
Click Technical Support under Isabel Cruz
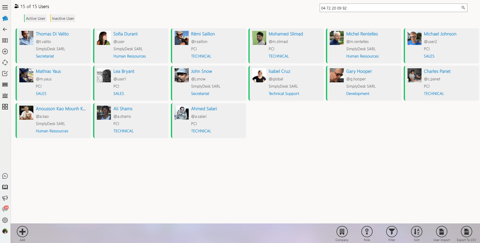tap(284, 94)
